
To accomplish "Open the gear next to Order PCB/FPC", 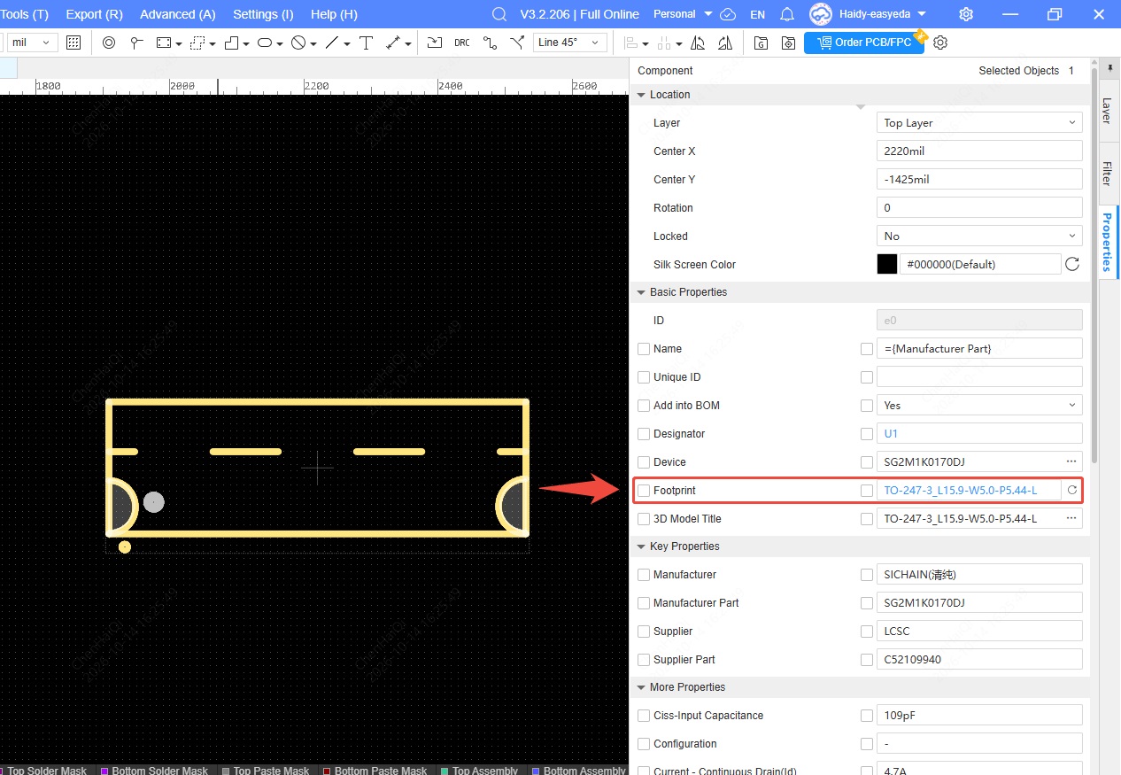I will 941,43.
